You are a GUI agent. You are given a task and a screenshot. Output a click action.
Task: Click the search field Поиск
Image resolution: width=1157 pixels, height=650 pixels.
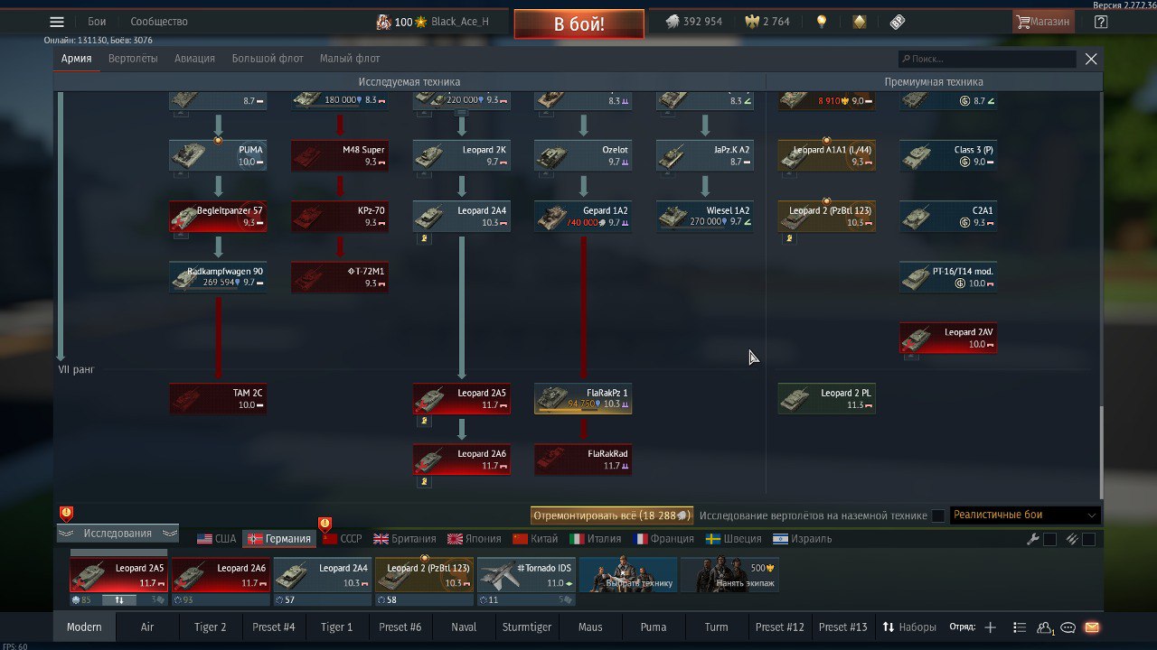click(987, 59)
